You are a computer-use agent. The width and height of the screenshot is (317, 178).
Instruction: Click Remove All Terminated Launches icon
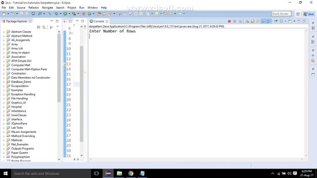(x=240, y=21)
